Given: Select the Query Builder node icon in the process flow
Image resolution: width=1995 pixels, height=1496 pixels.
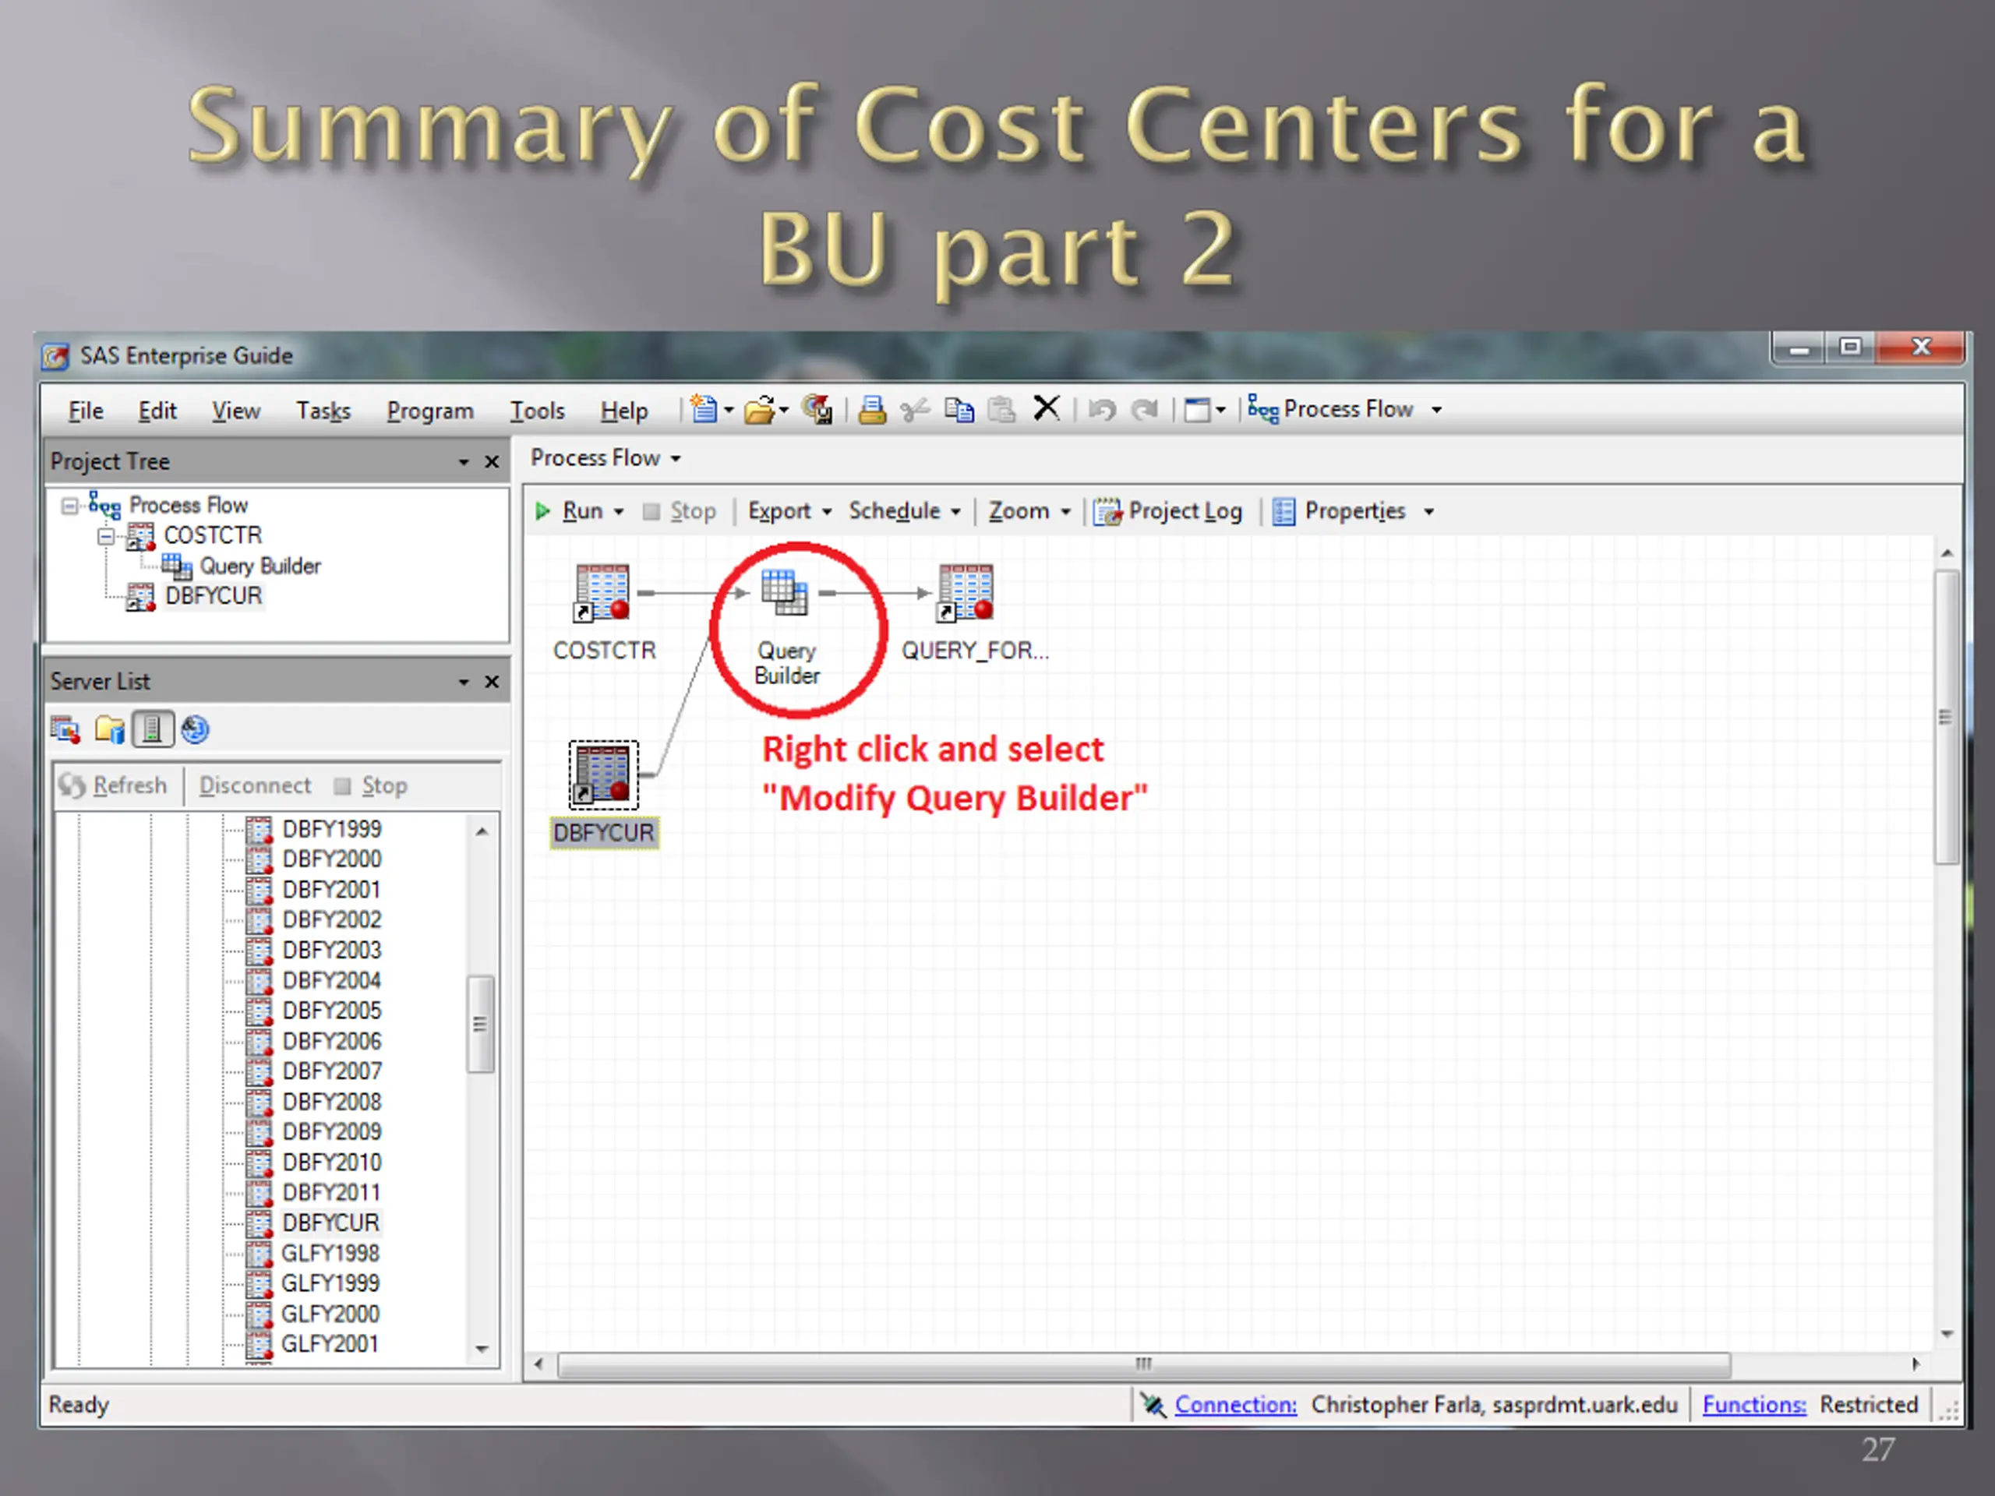Looking at the screenshot, I should [784, 591].
